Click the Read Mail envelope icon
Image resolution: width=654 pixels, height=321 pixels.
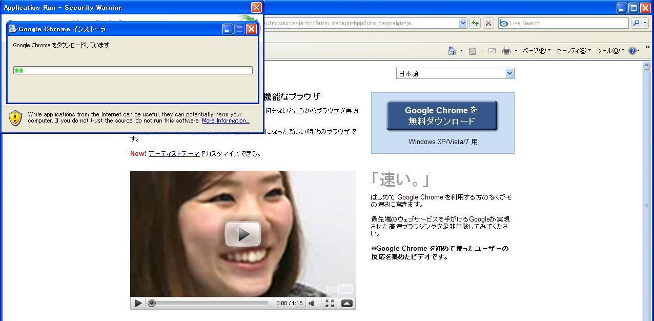click(492, 51)
